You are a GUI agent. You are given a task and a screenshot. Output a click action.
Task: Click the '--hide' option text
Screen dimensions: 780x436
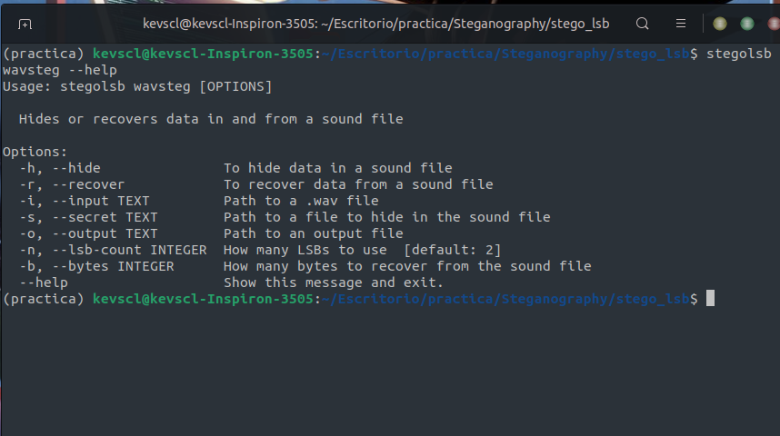(x=76, y=168)
